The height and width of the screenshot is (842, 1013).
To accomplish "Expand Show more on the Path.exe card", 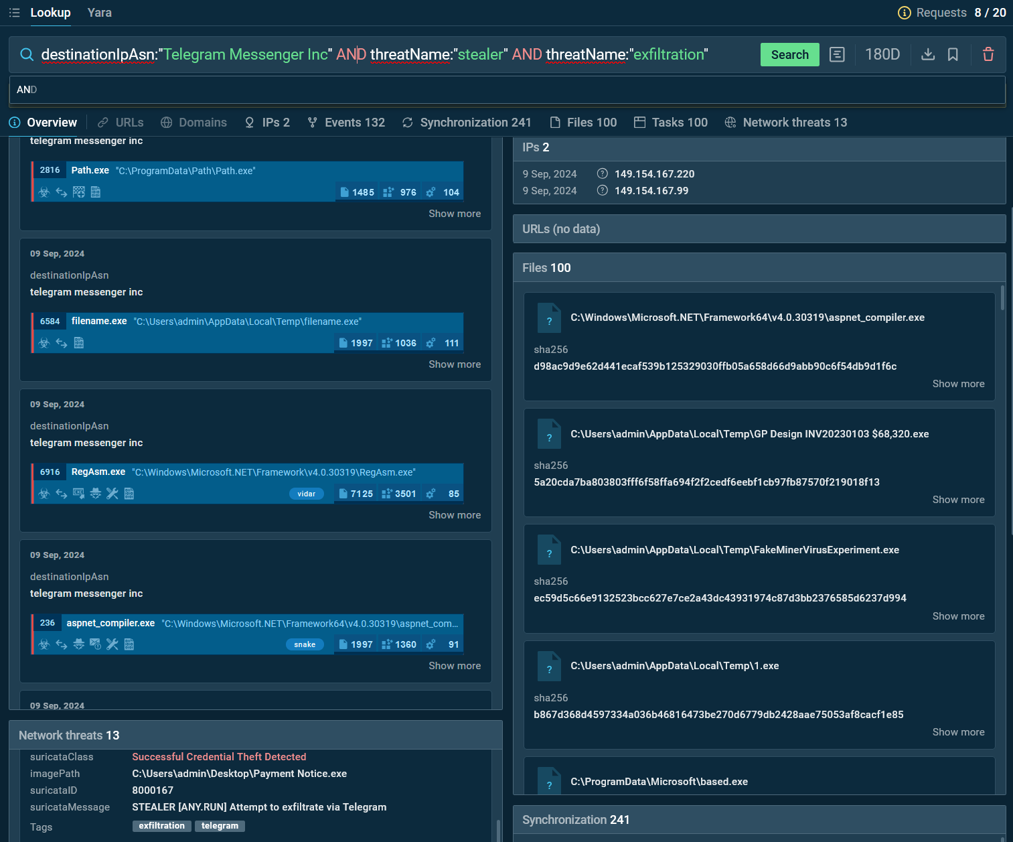I will [455, 213].
